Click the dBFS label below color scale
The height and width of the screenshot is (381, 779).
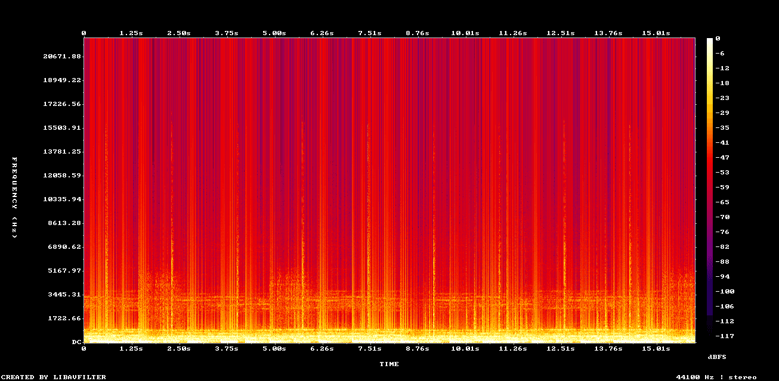(x=716, y=357)
